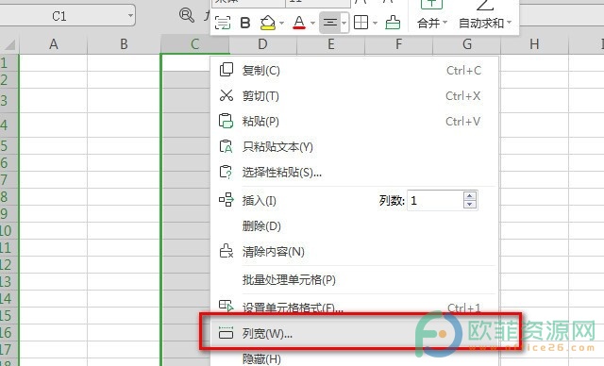Choose 只粘贴文本(Y) menu entry
Viewport: 604px width, 366px height.
(x=355, y=146)
